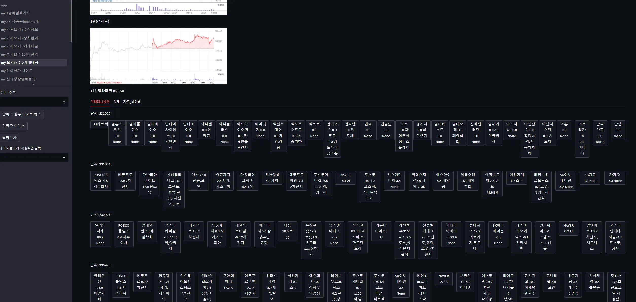Image resolution: width=636 pixels, height=302 pixels.
Task: Choose 유진로봇 19.9 button
Action: (x=311, y=240)
